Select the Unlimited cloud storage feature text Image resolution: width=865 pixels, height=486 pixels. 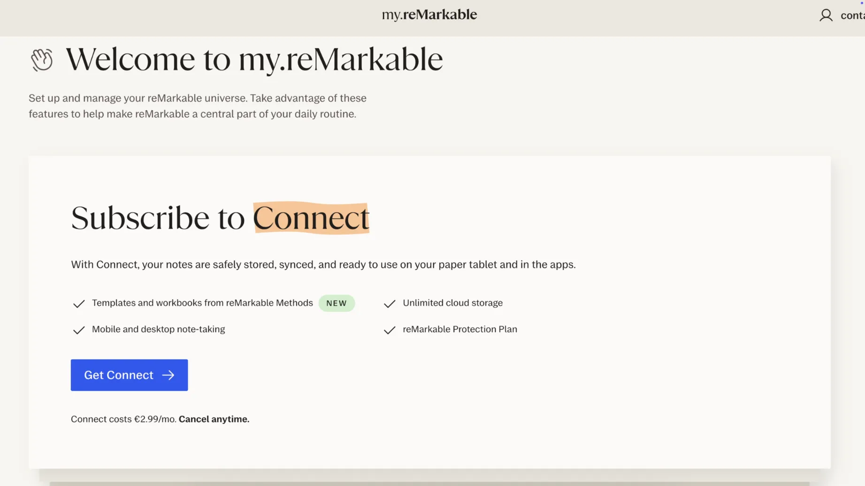pyautogui.click(x=452, y=303)
